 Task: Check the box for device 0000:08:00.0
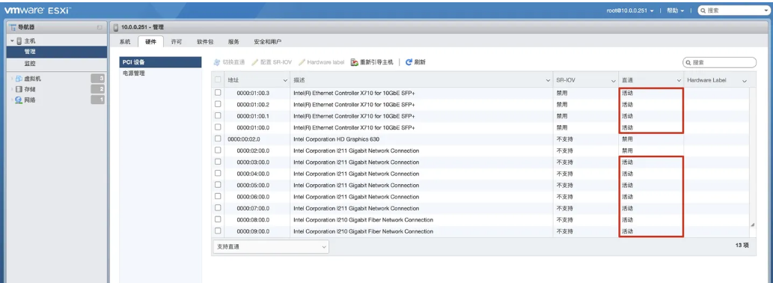point(218,219)
